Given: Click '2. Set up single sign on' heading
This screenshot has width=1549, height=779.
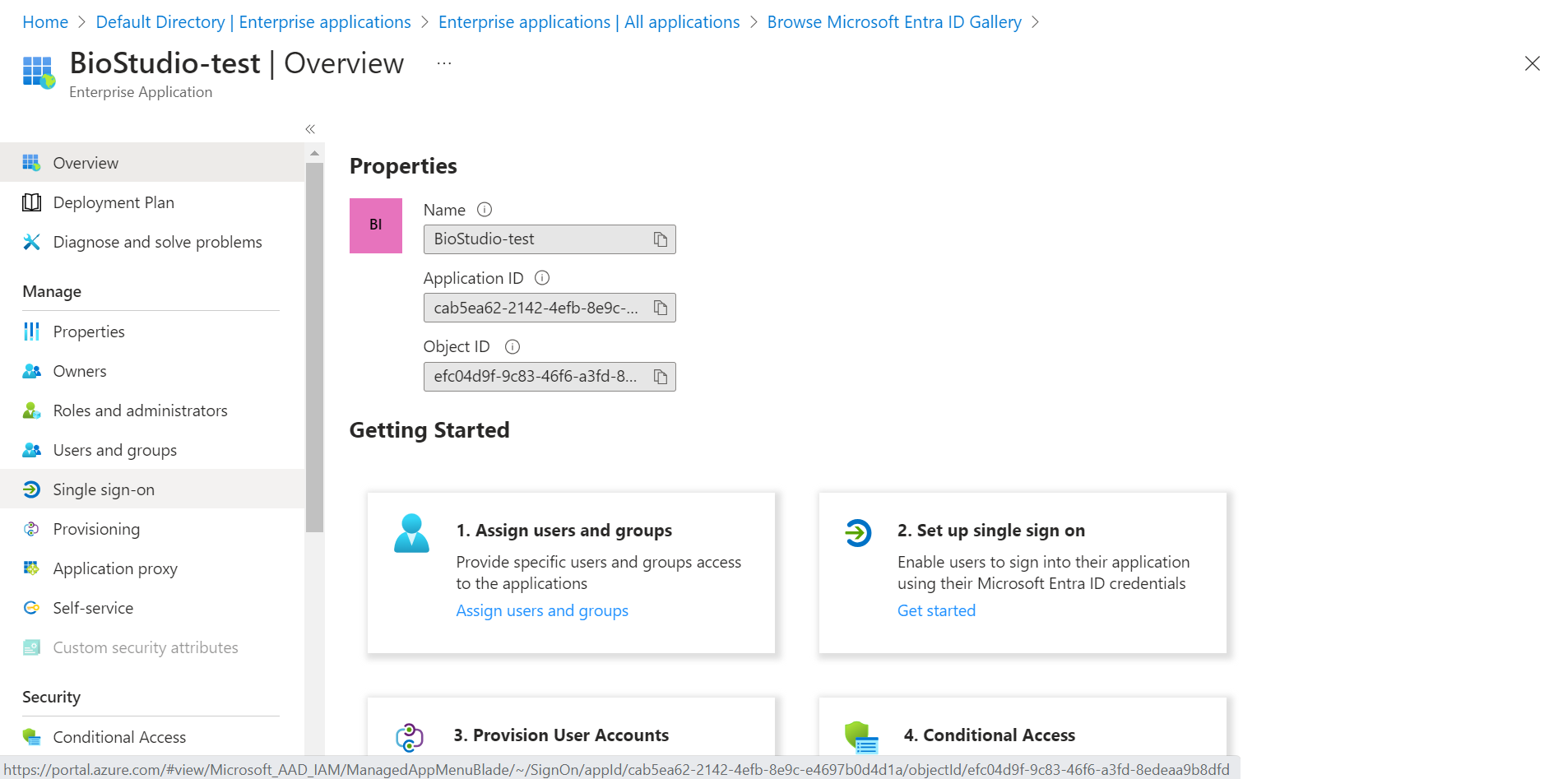Looking at the screenshot, I should pyautogui.click(x=991, y=531).
